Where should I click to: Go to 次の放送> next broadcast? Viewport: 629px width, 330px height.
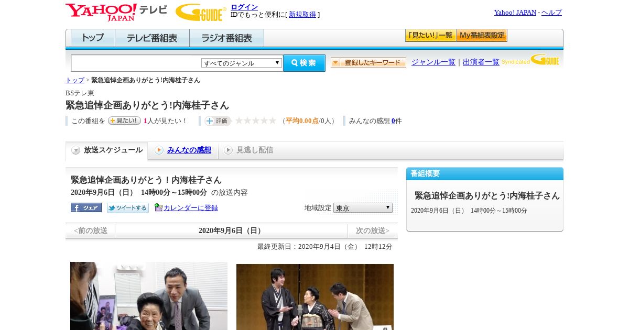(373, 230)
